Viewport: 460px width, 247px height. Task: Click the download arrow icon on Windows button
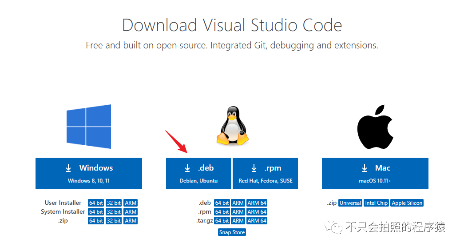tap(68, 168)
